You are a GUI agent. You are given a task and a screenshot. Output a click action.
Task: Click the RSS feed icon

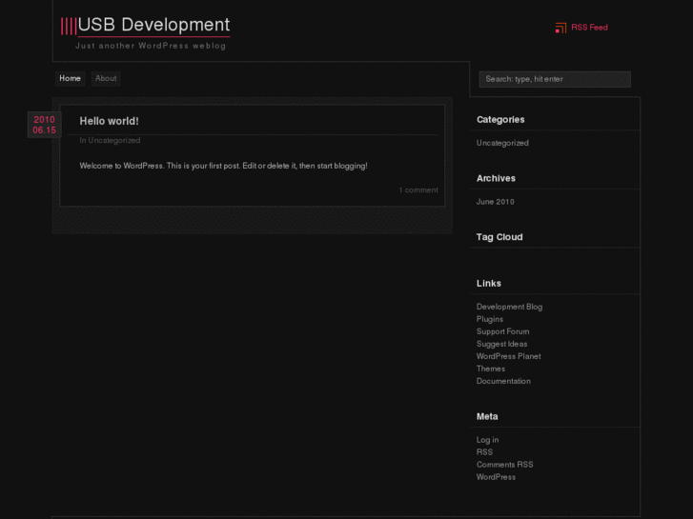point(561,28)
